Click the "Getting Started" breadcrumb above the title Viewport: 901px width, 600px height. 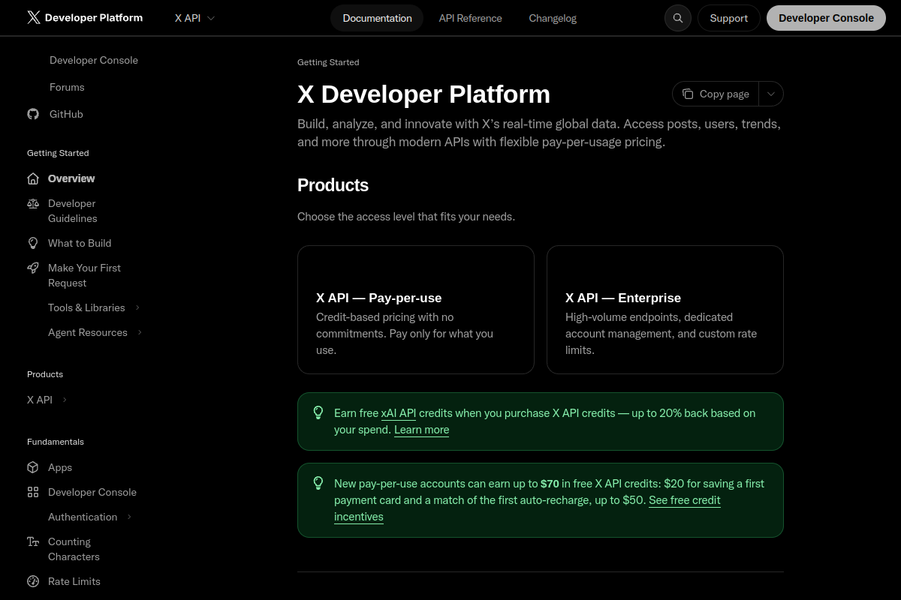tap(328, 62)
